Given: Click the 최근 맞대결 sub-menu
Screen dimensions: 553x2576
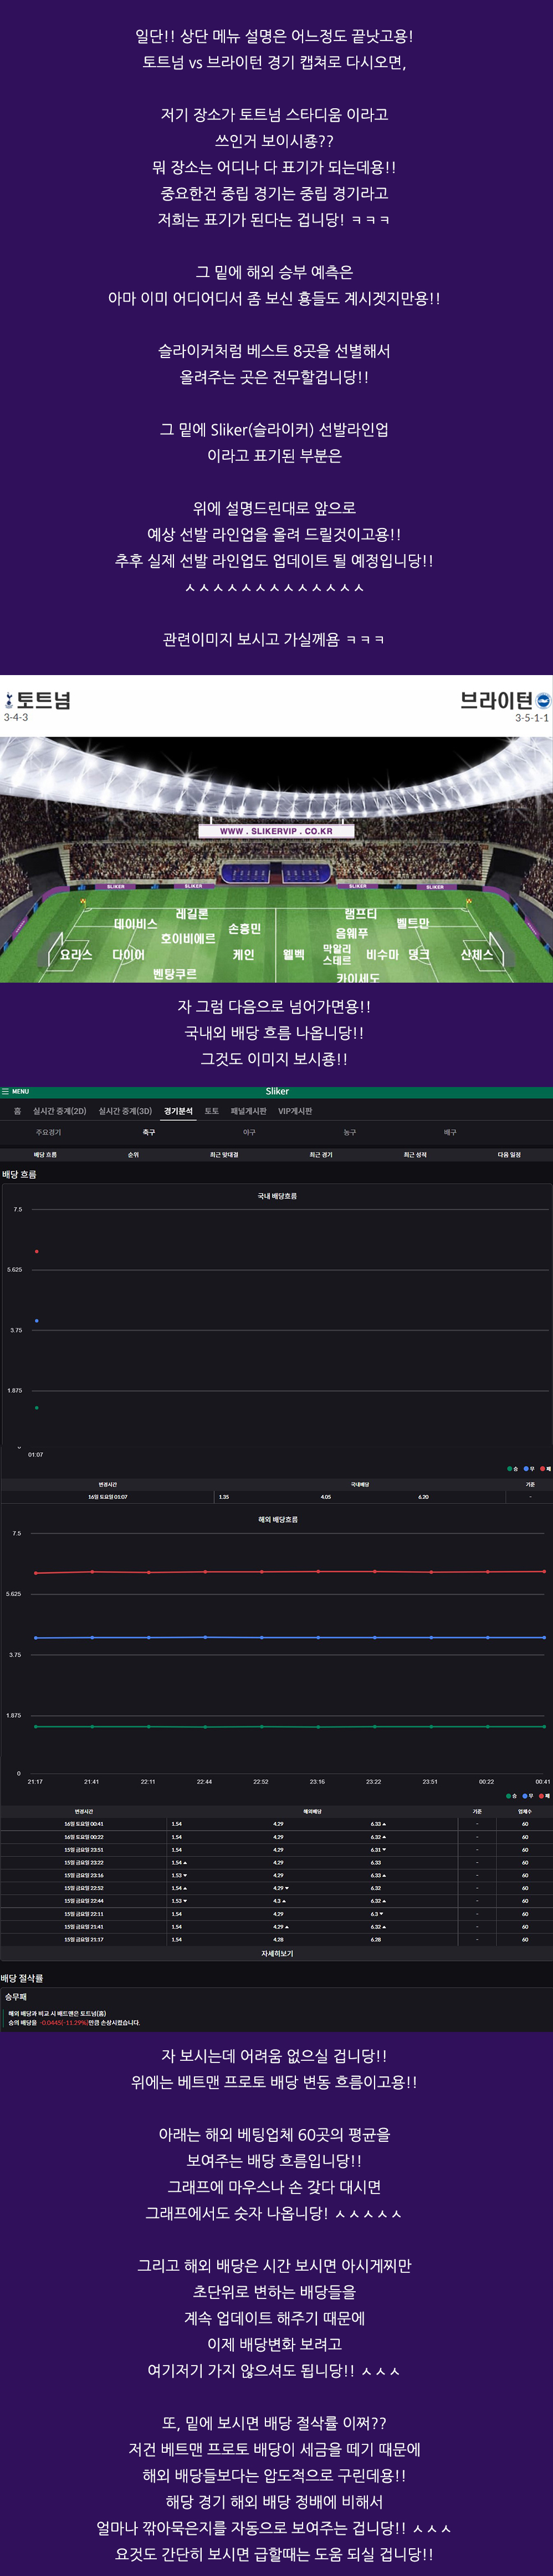Looking at the screenshot, I should coord(224,1154).
